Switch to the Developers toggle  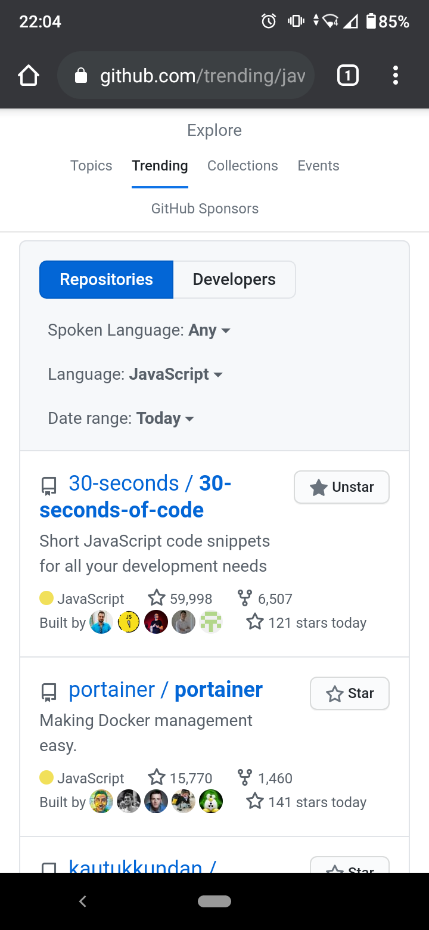point(234,279)
